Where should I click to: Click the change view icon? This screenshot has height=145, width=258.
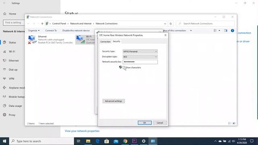click(x=215, y=31)
